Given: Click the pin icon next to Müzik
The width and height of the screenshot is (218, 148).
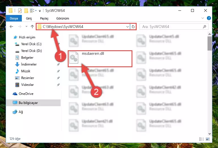Looking at the screenshot, I should 58,71.
